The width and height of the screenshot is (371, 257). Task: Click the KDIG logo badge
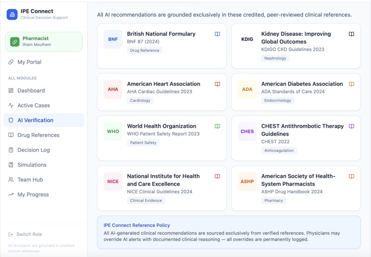coord(247,39)
